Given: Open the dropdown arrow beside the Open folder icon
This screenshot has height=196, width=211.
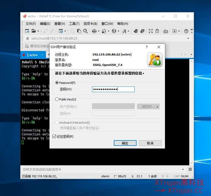Looking at the screenshot, I should (x=38, y=31).
